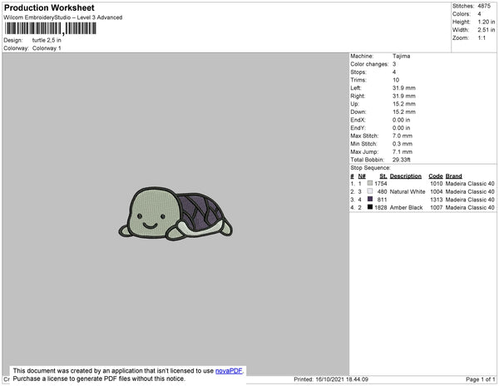Click the Production Worksheet heading

tap(49, 8)
